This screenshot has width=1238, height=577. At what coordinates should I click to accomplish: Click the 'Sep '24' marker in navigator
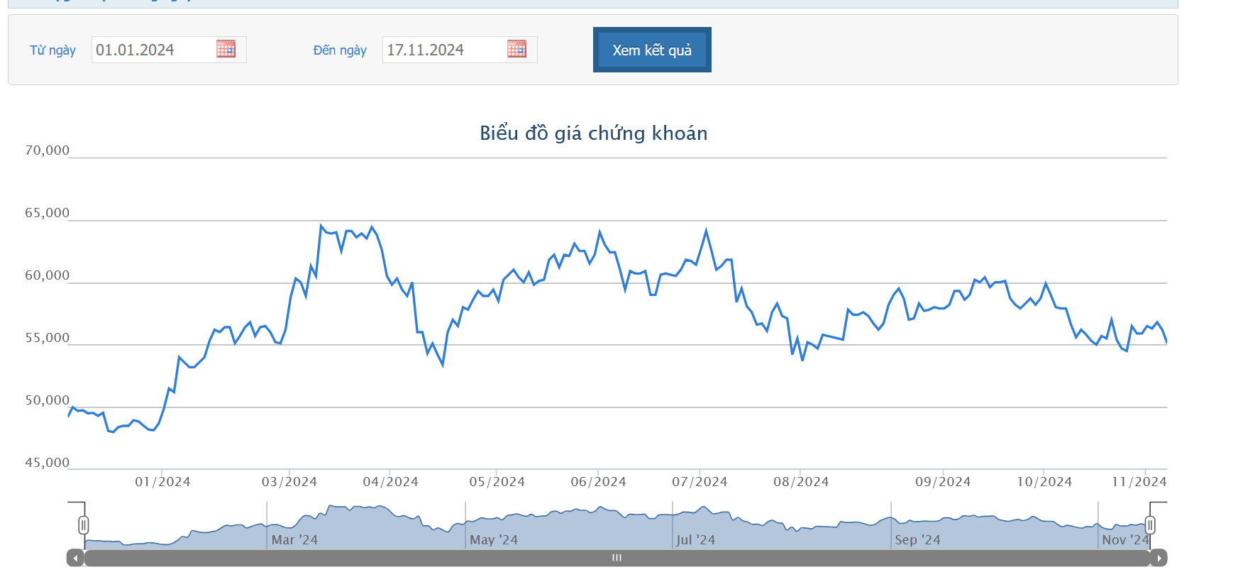click(917, 540)
